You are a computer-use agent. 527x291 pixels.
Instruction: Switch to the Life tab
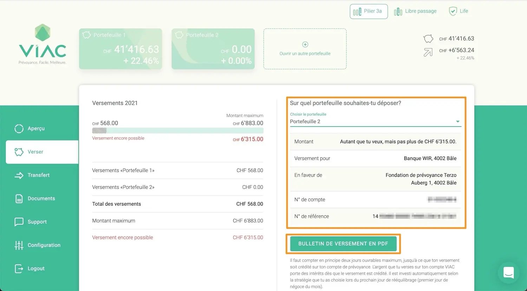point(458,11)
